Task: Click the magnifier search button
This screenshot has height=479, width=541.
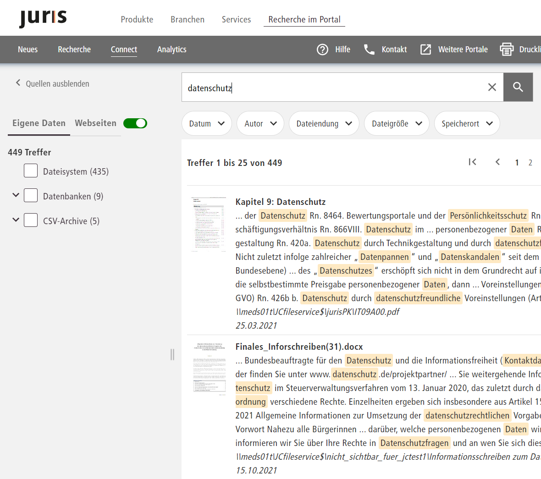Action: click(x=518, y=87)
